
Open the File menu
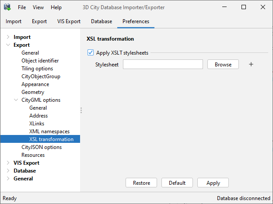tap(22, 7)
